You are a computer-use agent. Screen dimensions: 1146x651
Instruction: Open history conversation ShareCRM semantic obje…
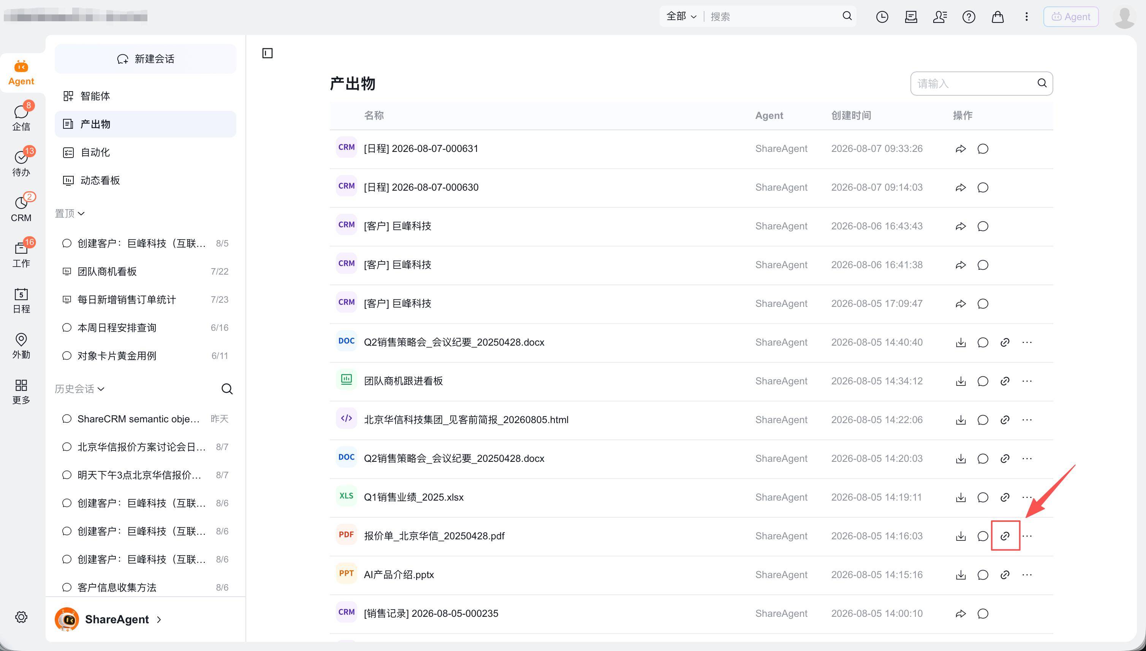click(x=146, y=419)
